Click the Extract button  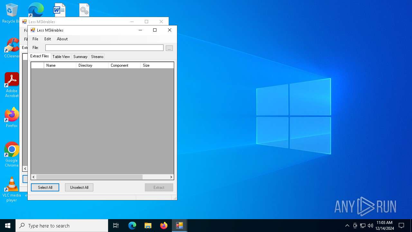coord(159,188)
